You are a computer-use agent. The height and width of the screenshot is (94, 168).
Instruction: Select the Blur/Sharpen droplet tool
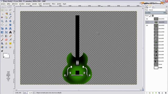click(x=6, y=47)
